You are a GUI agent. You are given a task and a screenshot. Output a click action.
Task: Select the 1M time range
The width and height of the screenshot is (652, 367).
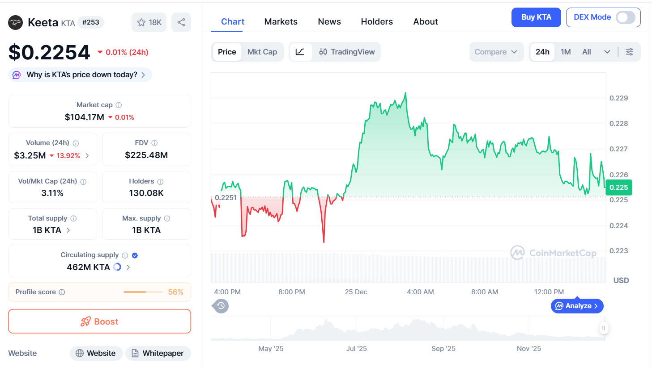pos(566,52)
